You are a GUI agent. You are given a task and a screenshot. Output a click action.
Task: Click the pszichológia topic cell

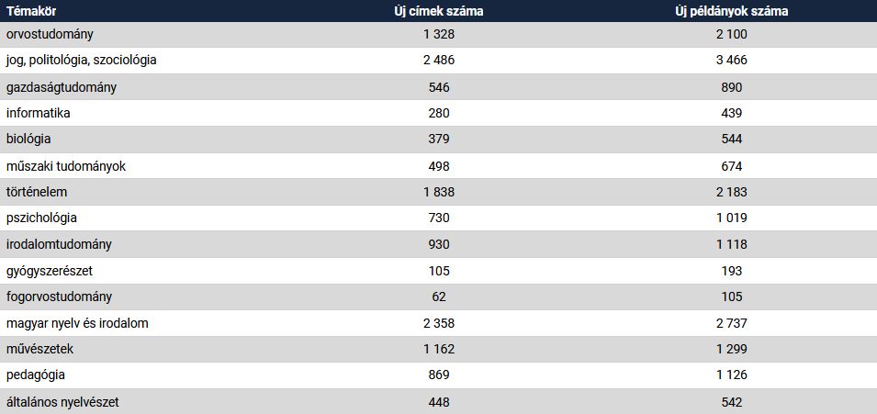tap(41, 218)
